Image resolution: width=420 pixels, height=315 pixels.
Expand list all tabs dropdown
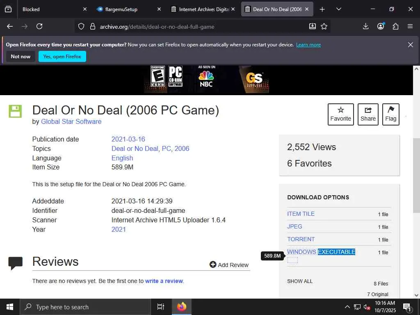tap(338, 9)
